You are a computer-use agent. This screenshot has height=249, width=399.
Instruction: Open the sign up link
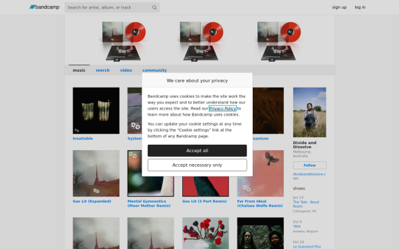coord(339,7)
